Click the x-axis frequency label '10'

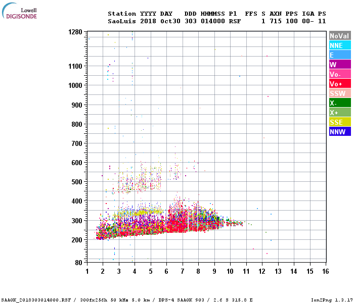pos(230,271)
